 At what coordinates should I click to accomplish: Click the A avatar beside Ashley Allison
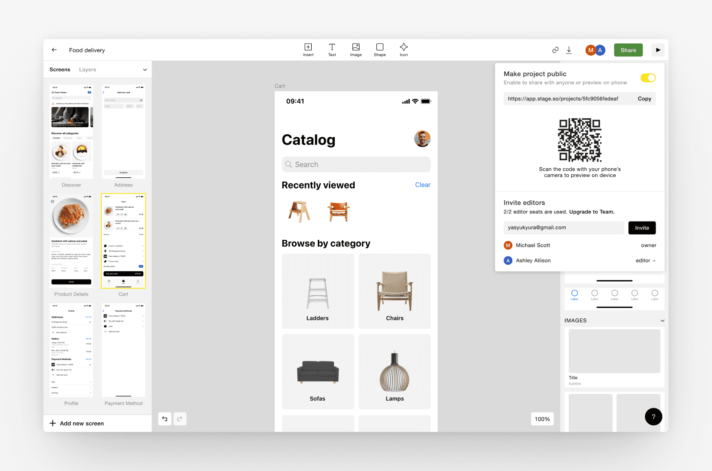pos(508,260)
